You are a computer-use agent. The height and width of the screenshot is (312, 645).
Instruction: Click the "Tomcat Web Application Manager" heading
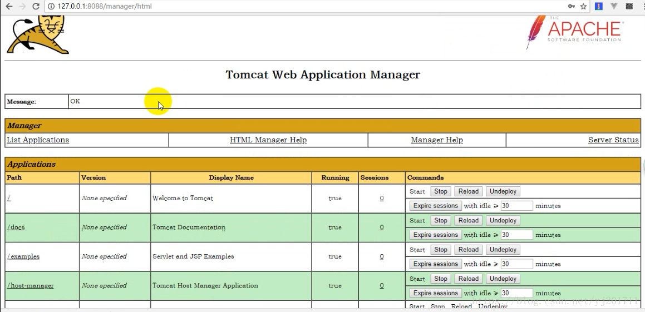pyautogui.click(x=323, y=75)
